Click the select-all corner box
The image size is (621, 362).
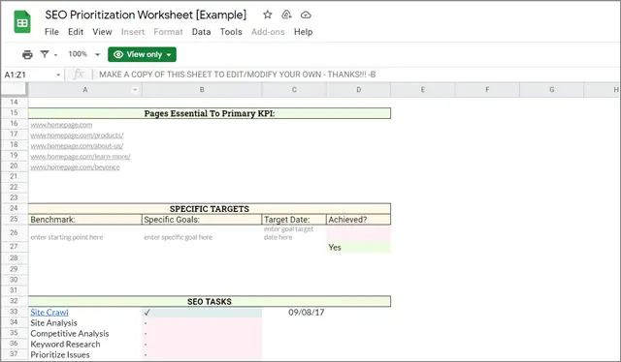tap(15, 90)
